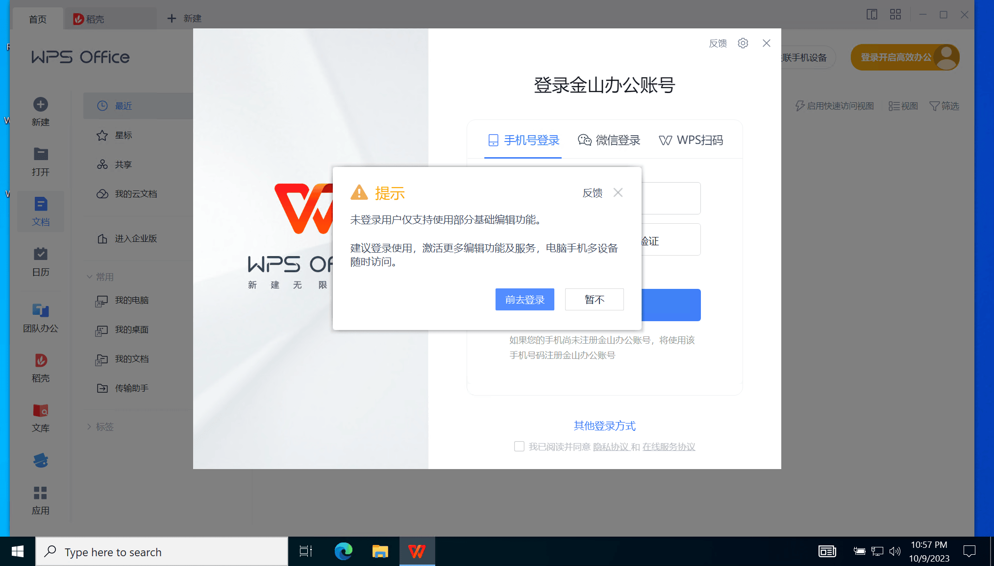Screen dimensions: 994x566
Task: Open the 文库 library sidebar icon
Action: tap(40, 410)
